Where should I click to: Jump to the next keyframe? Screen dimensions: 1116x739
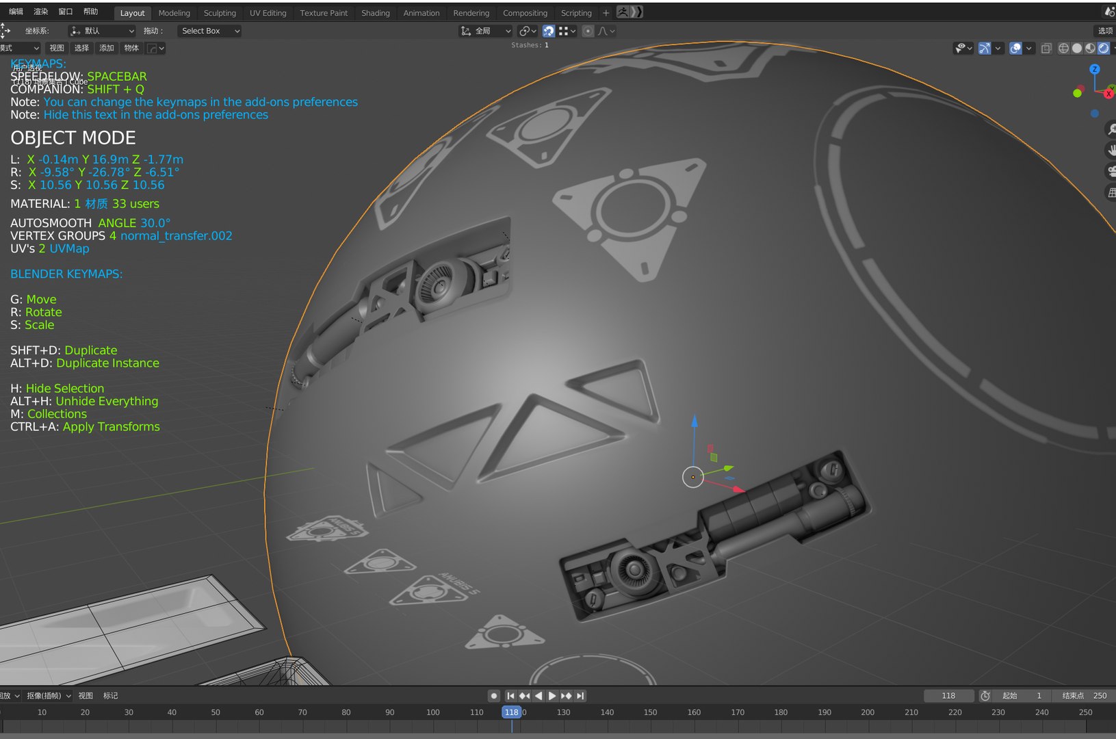pyautogui.click(x=566, y=695)
